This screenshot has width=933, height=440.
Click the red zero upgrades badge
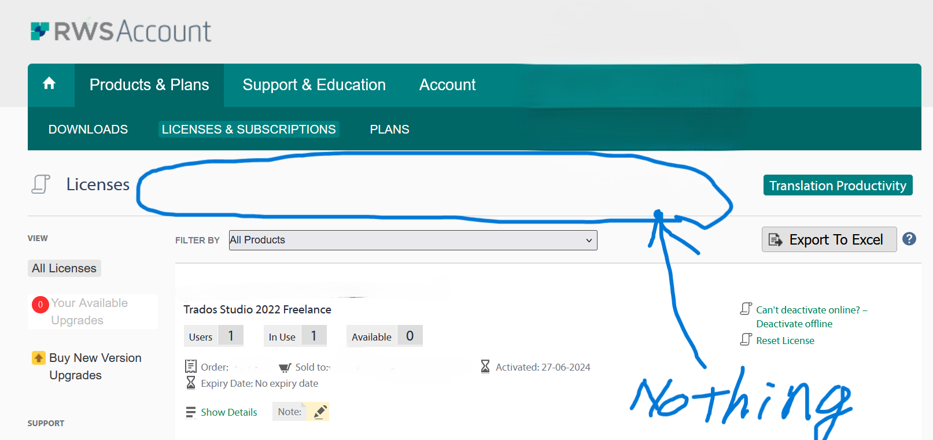[40, 304]
